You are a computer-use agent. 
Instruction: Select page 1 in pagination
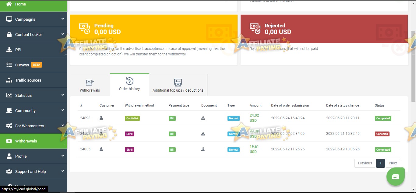(380, 163)
